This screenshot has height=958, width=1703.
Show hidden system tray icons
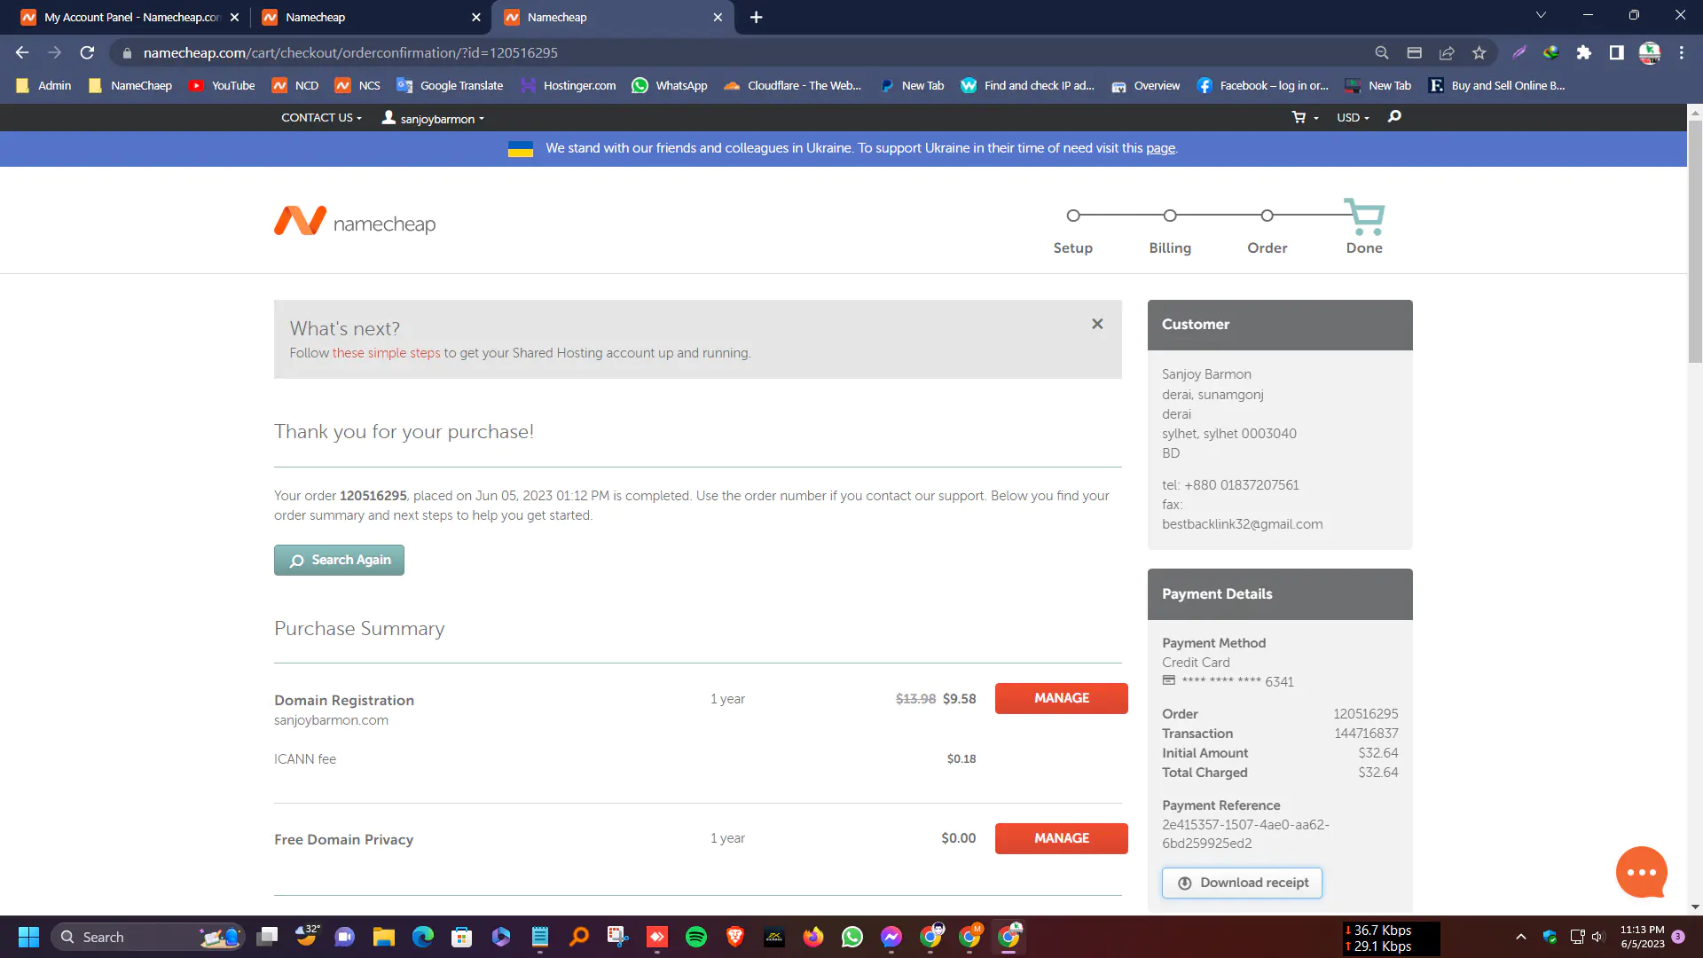point(1521,937)
